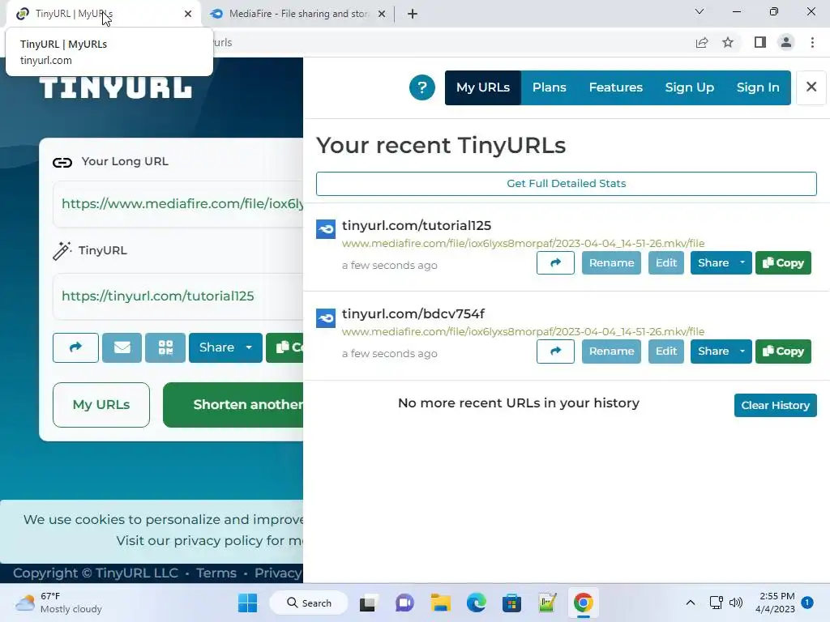The height and width of the screenshot is (622, 830).
Task: Open the tinyurl.com/tutorial125 link
Action: coord(417,225)
